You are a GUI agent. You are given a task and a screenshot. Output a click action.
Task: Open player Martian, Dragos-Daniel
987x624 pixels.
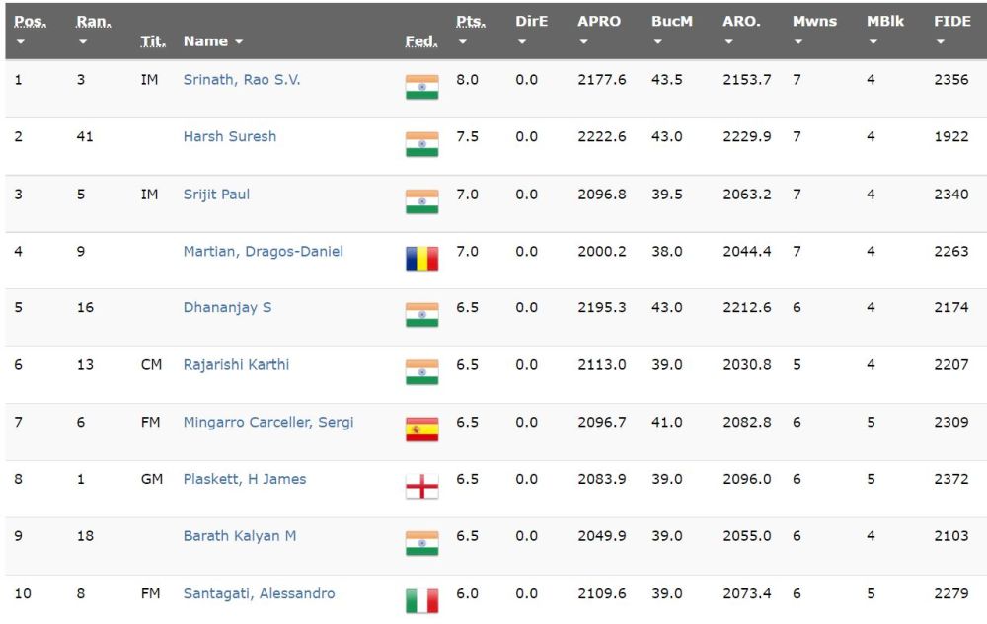pos(264,251)
